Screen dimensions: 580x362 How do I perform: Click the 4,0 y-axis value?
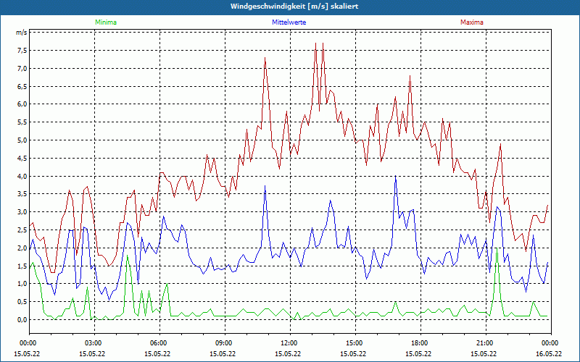click(x=22, y=177)
